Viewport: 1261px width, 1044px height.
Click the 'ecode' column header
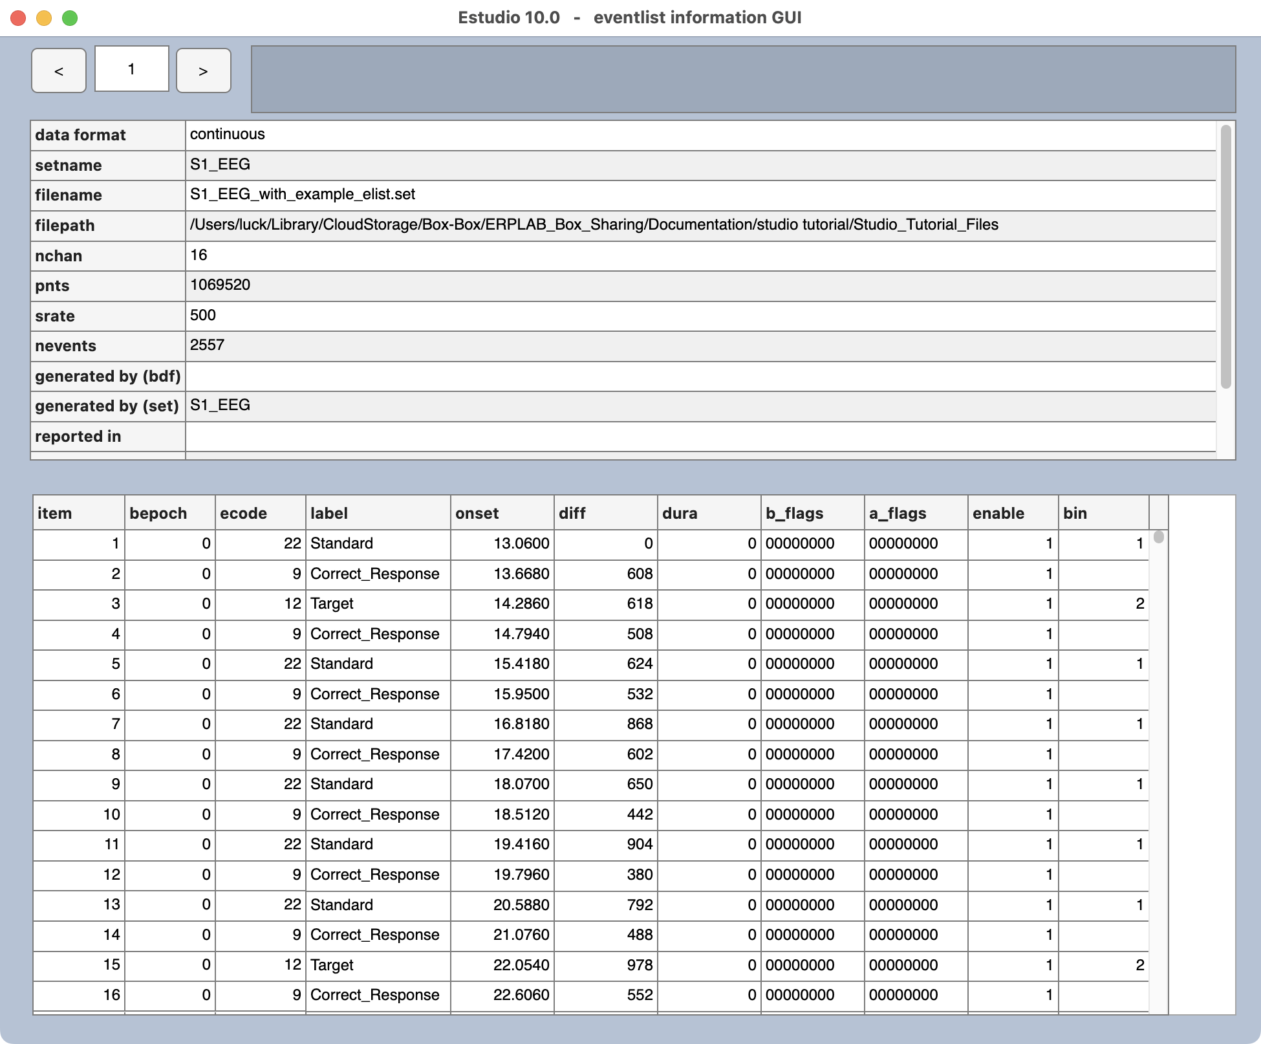coord(261,513)
